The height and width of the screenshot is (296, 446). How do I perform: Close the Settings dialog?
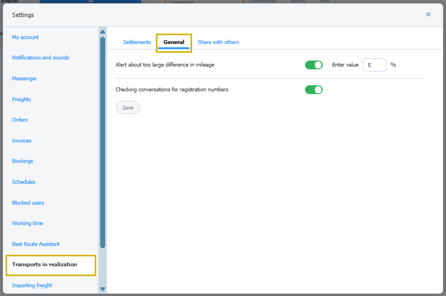tap(428, 14)
